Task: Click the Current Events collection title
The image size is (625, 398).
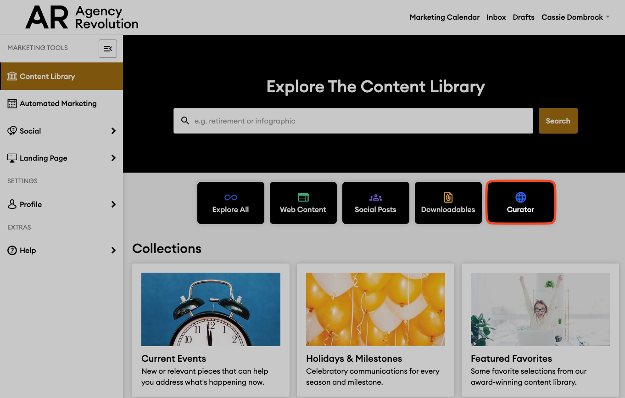Action: click(x=173, y=359)
